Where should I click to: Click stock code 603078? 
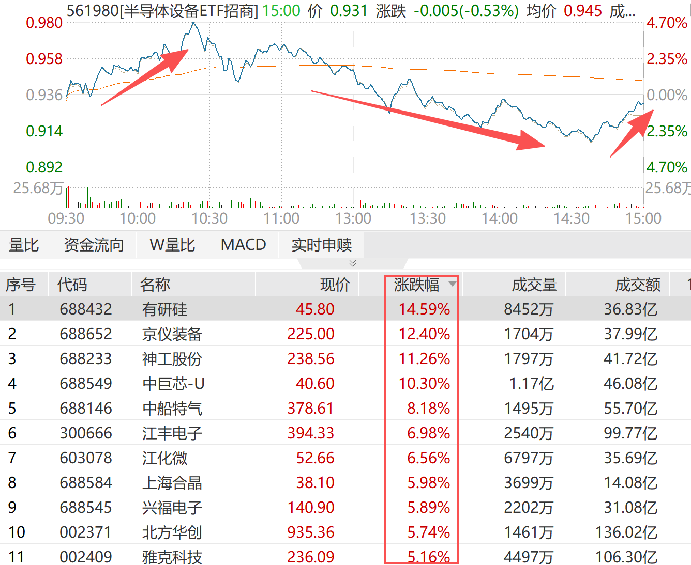click(86, 458)
